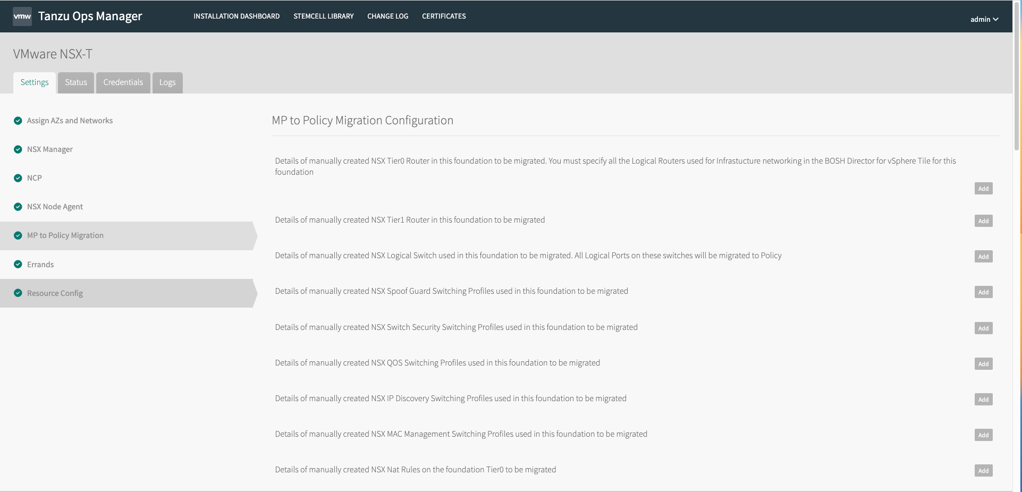Screen dimensions: 1022x492
Task: Add a Spoof Guard Switching Profile
Action: point(983,292)
